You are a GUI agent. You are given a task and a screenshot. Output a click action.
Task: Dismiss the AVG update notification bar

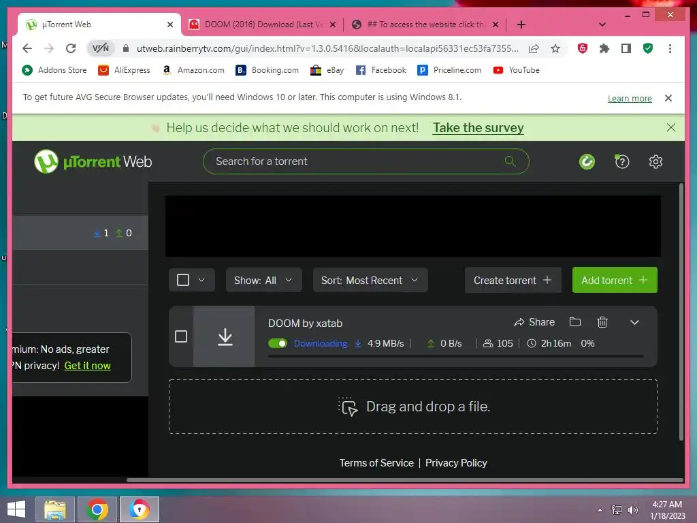[x=668, y=98]
